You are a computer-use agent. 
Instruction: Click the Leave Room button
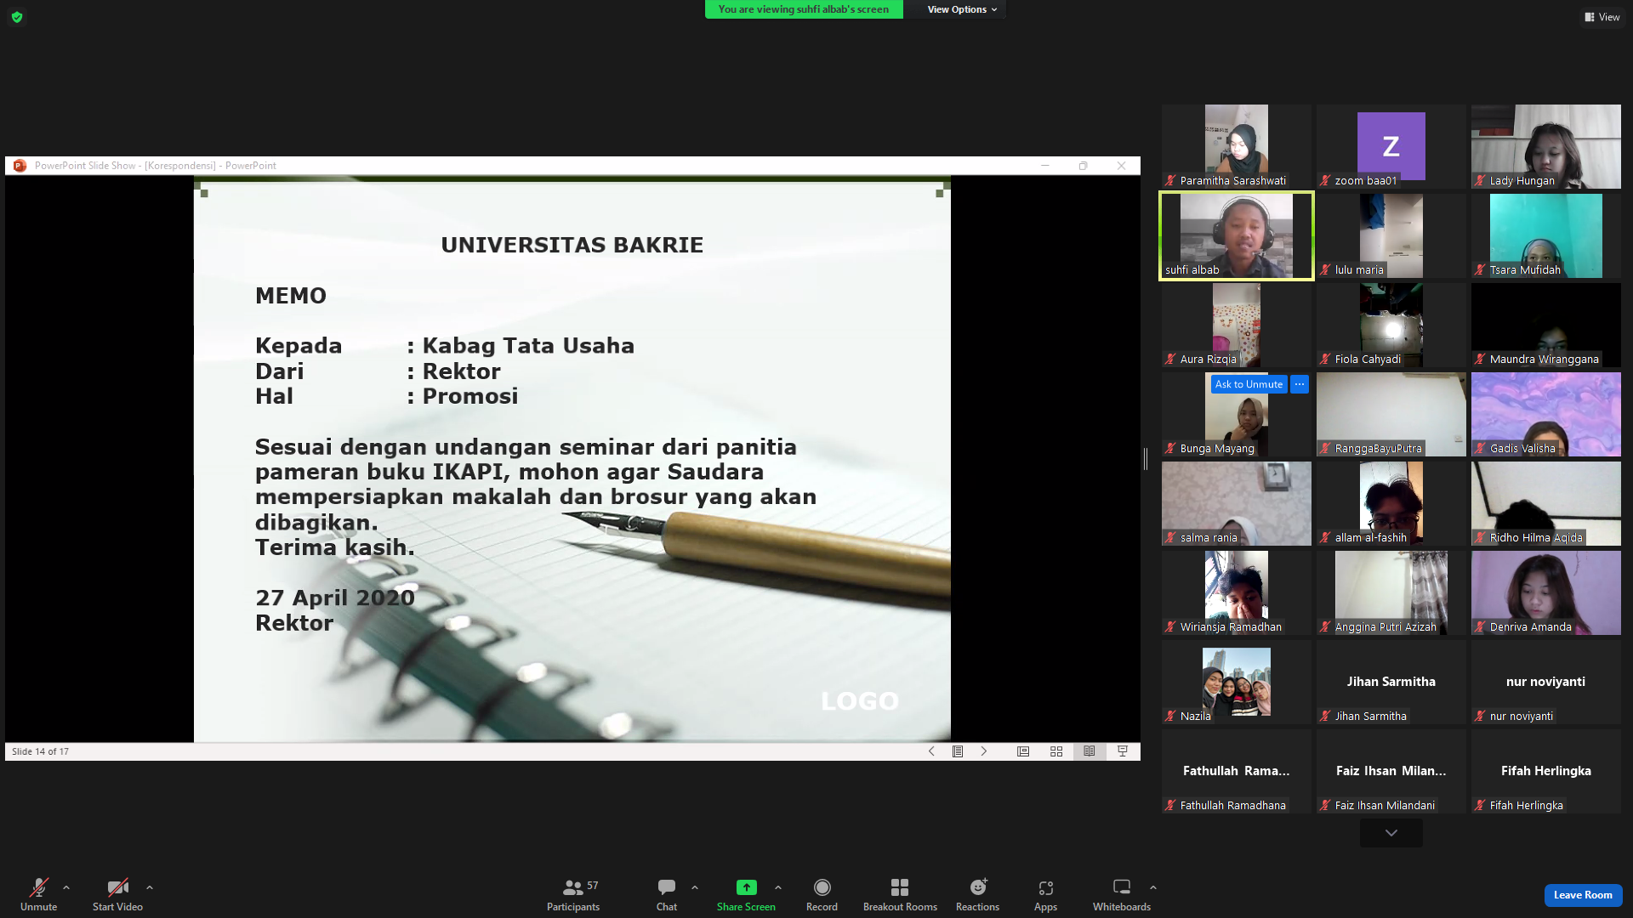pos(1583,895)
